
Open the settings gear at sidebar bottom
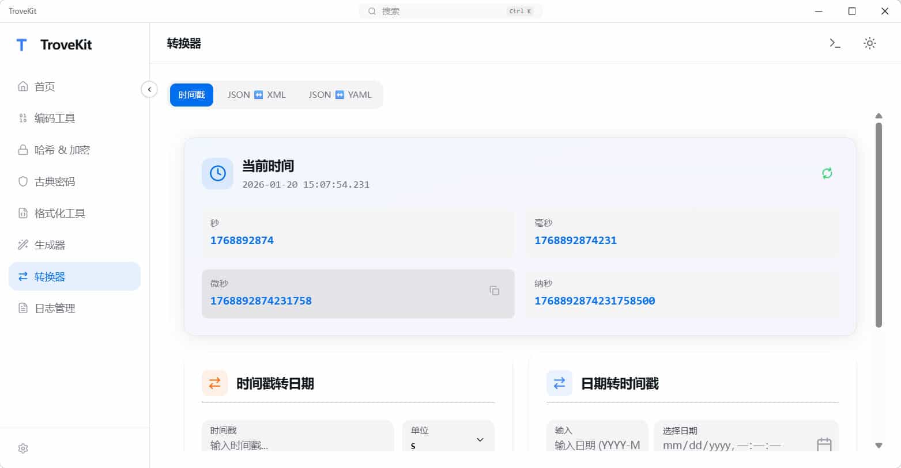tap(22, 448)
